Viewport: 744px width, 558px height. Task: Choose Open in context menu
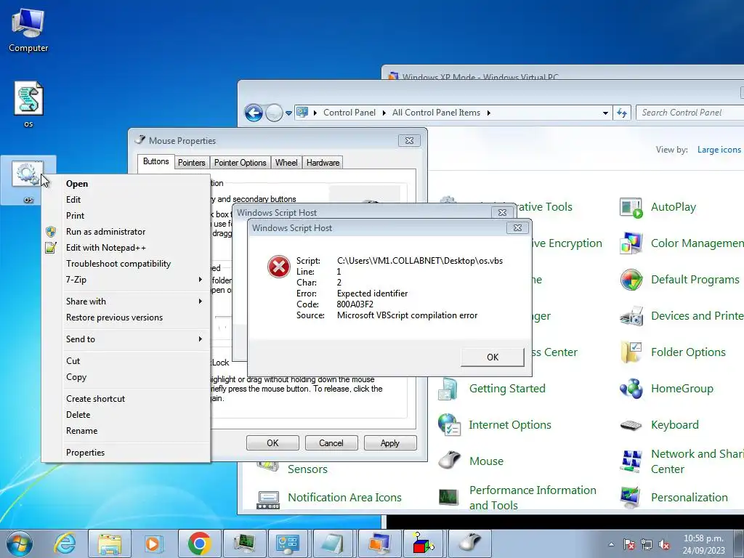click(x=126, y=184)
